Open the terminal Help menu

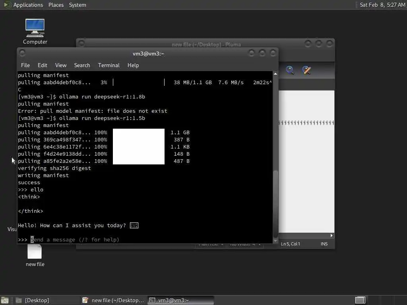pyautogui.click(x=133, y=65)
